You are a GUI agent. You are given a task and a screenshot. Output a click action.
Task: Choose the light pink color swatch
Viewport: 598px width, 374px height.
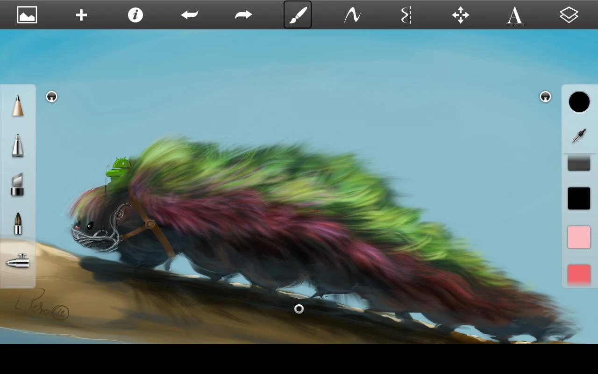579,237
